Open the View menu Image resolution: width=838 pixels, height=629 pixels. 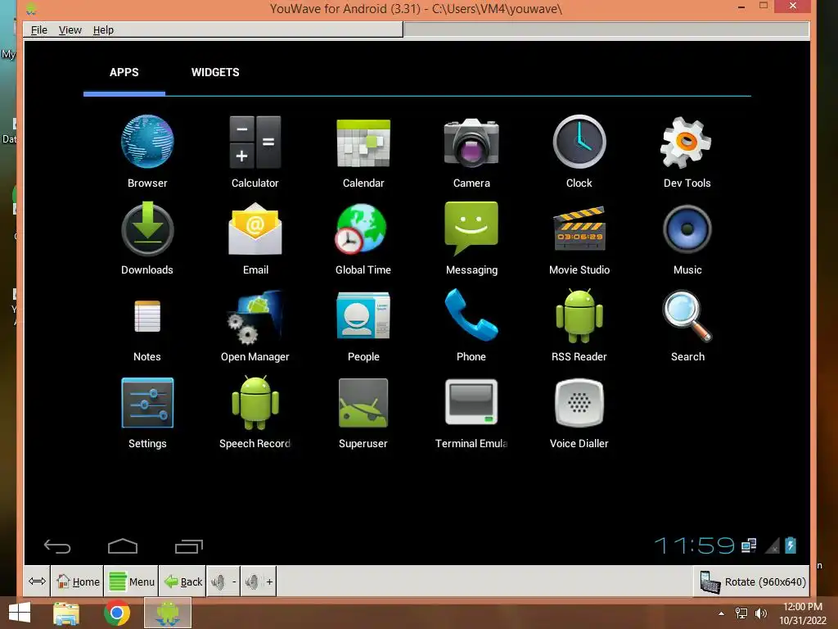(x=70, y=30)
